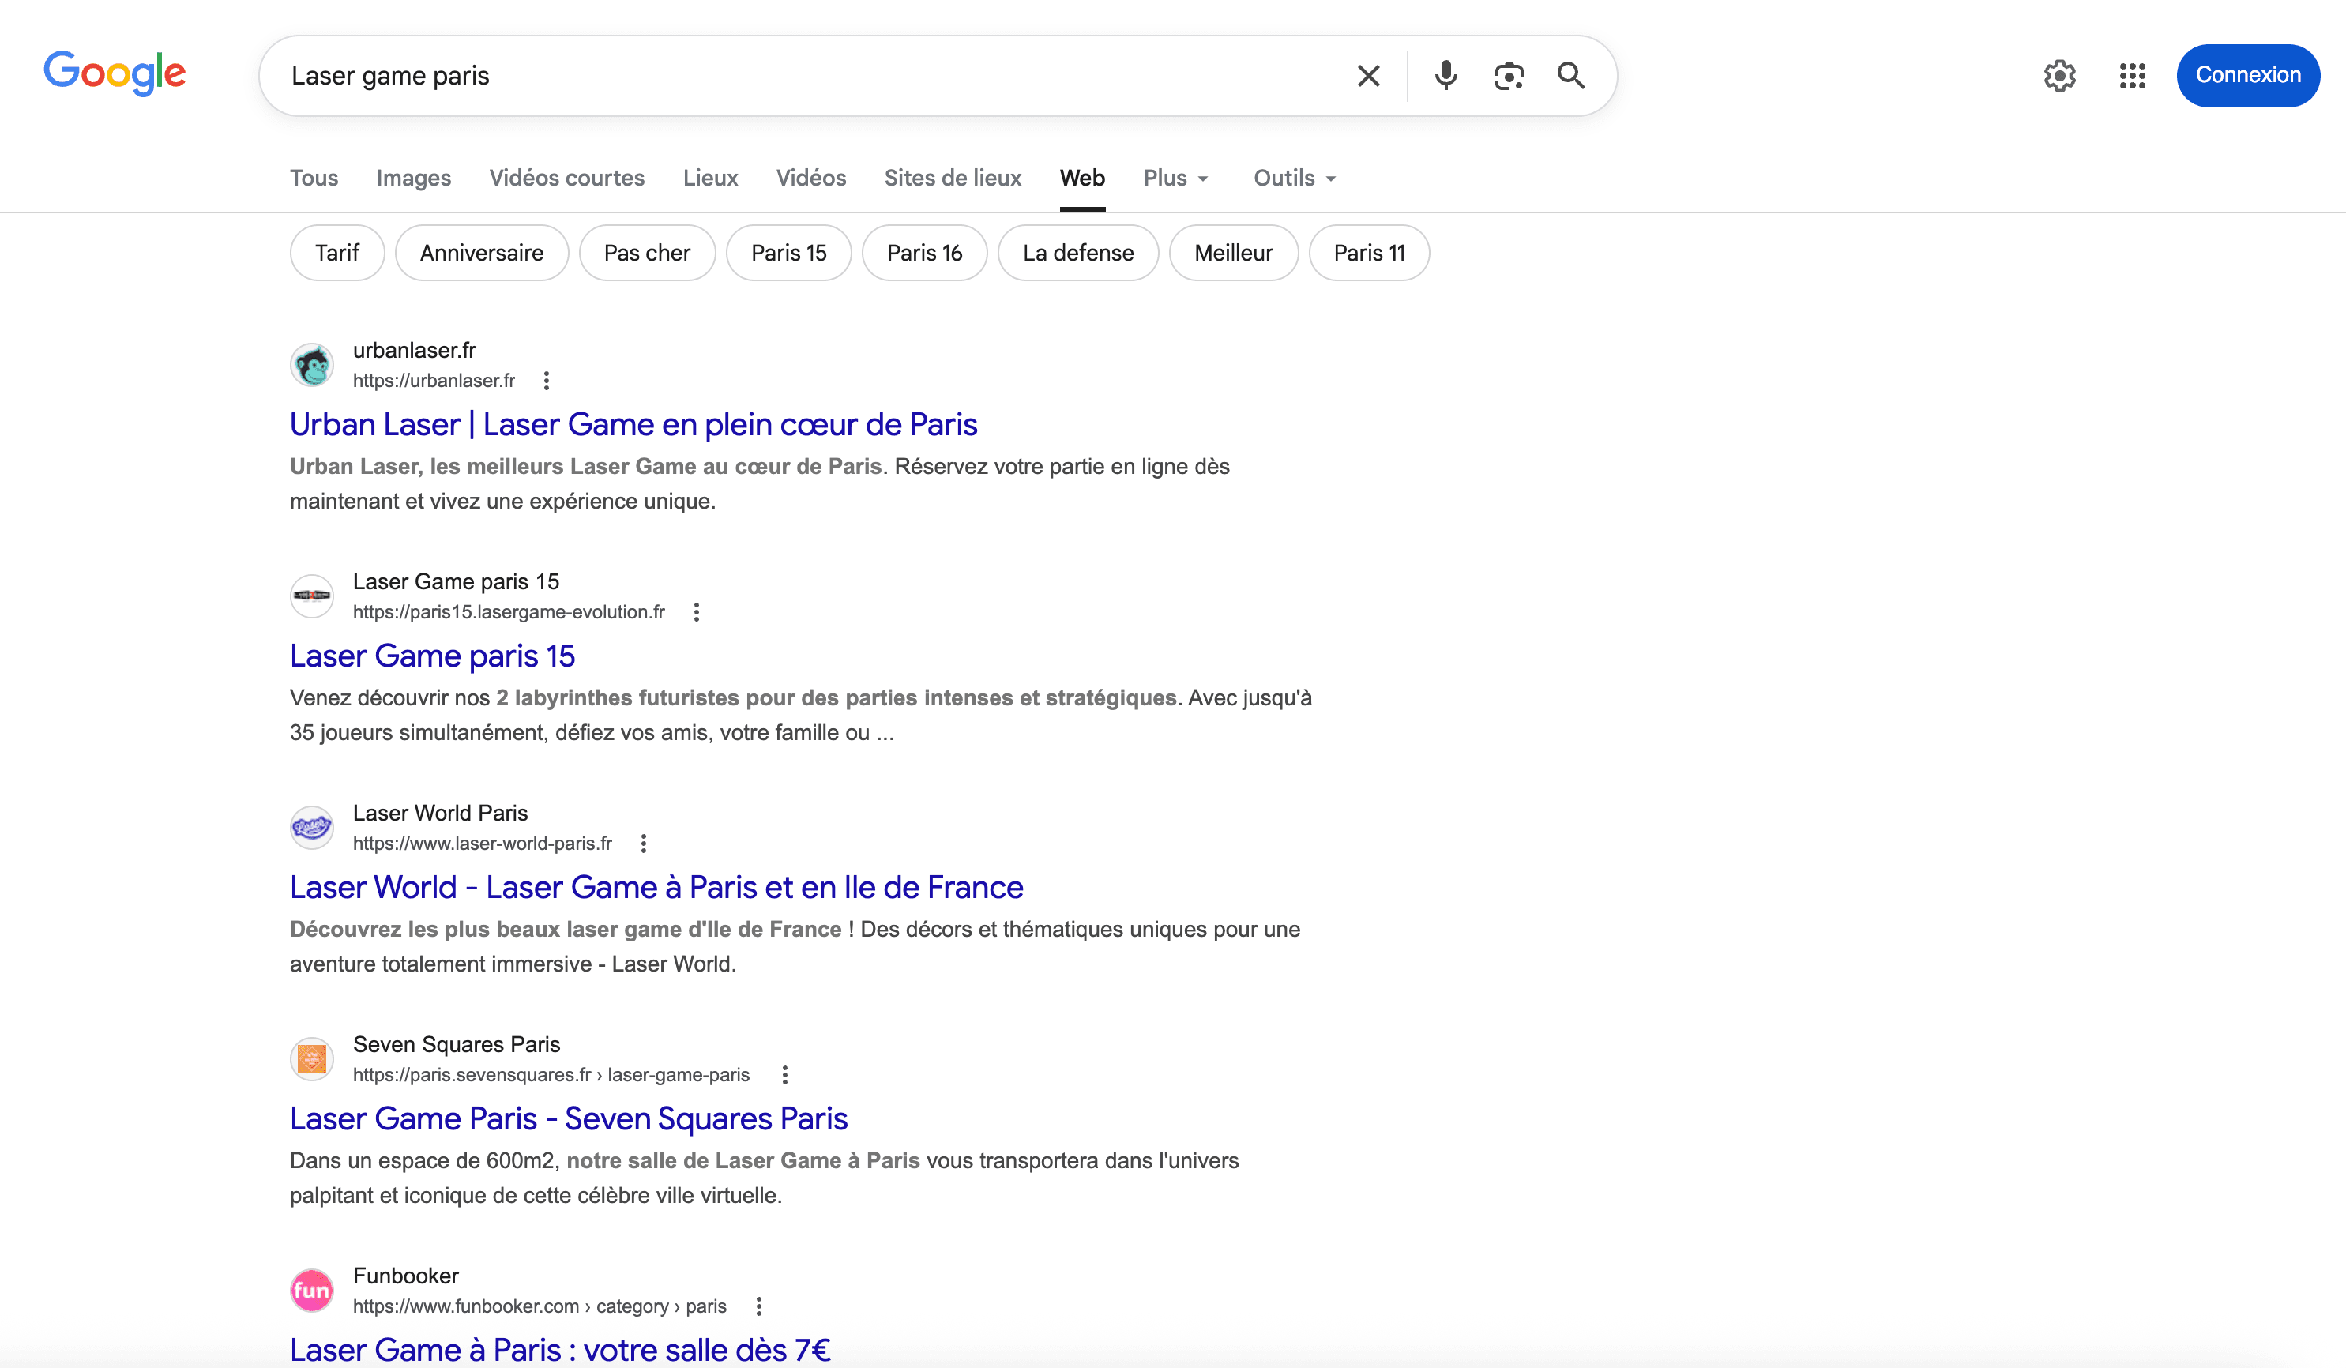Open the Google apps grid icon

[2132, 75]
